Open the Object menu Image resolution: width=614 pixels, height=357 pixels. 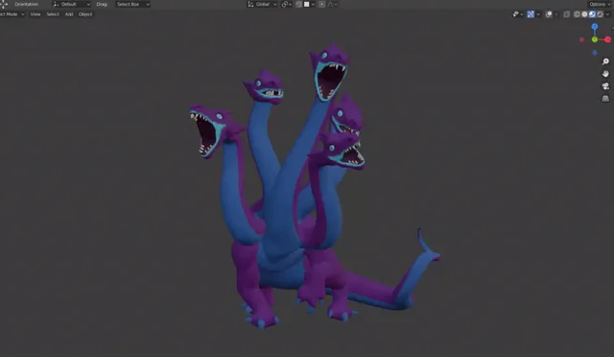tap(85, 14)
